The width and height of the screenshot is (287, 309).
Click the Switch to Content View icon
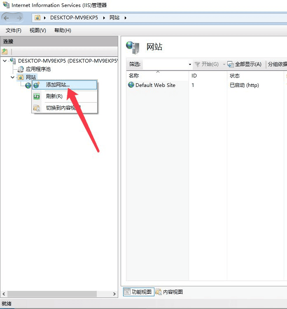[37, 108]
